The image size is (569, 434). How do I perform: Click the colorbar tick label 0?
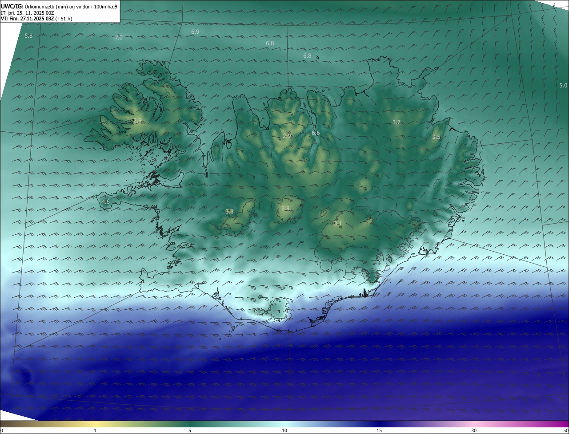(x=2, y=430)
